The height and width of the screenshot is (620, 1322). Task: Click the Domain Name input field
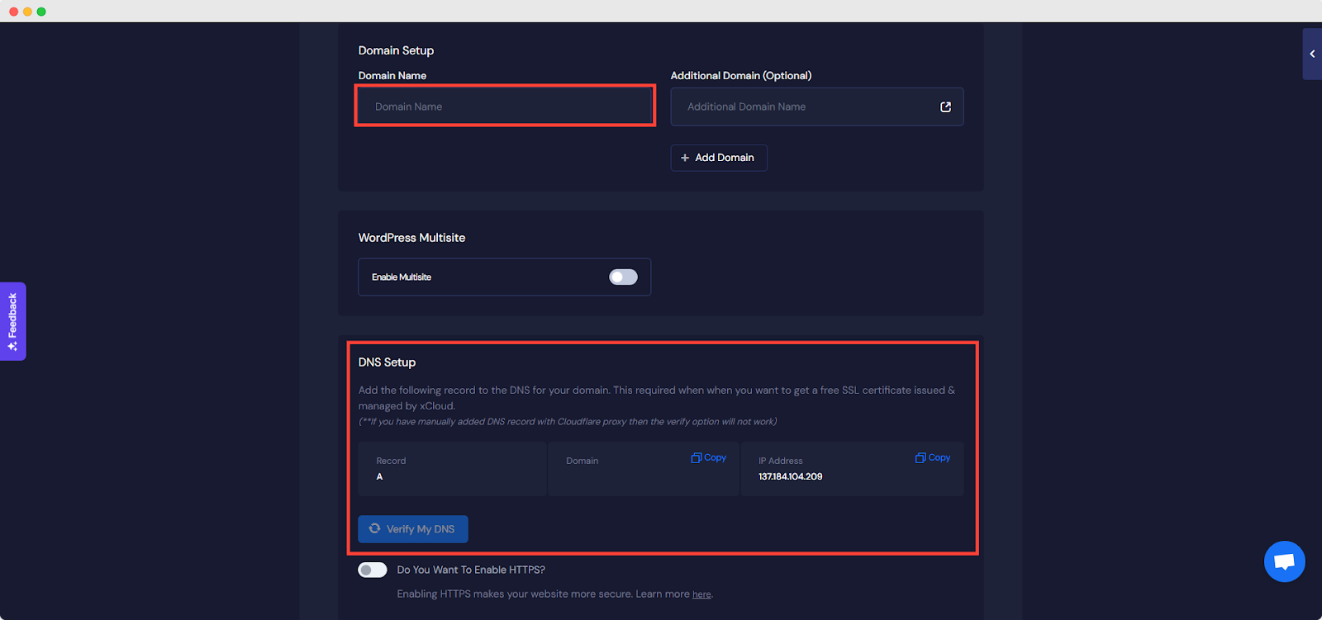505,106
